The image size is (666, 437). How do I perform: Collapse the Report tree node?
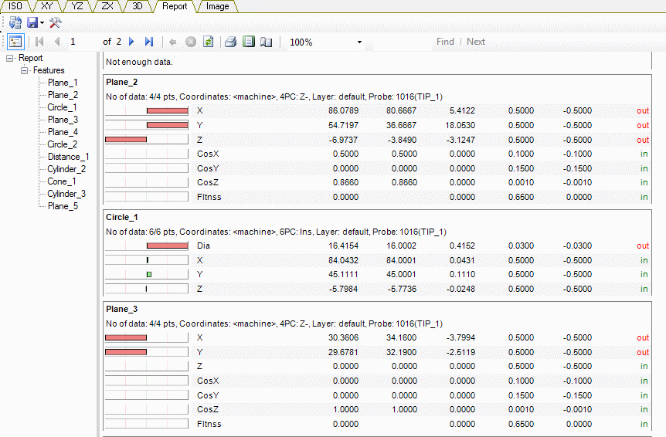click(x=10, y=58)
